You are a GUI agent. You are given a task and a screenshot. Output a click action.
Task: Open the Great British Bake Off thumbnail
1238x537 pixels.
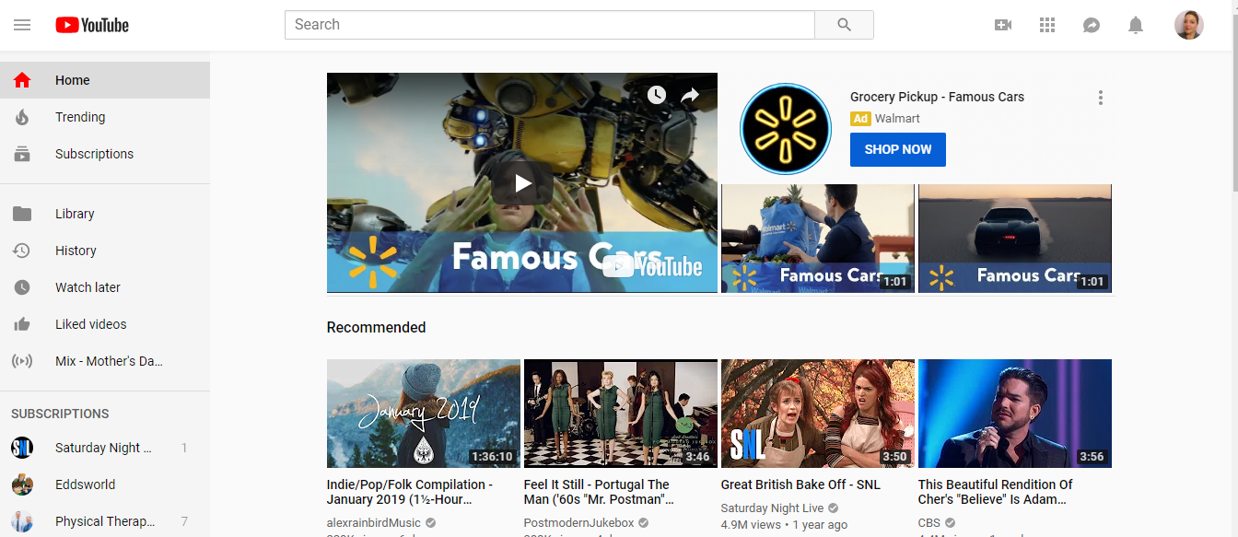point(818,414)
